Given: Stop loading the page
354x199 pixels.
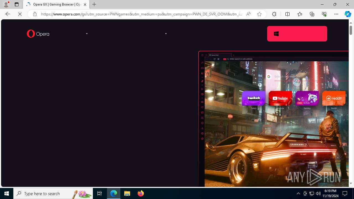Looking at the screenshot, I should pos(20,14).
